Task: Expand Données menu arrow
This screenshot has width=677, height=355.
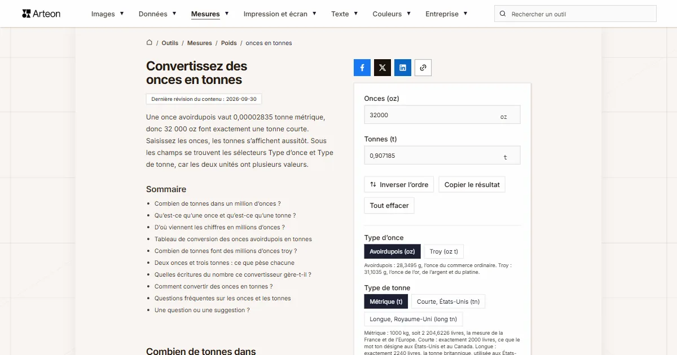Action: 174,14
